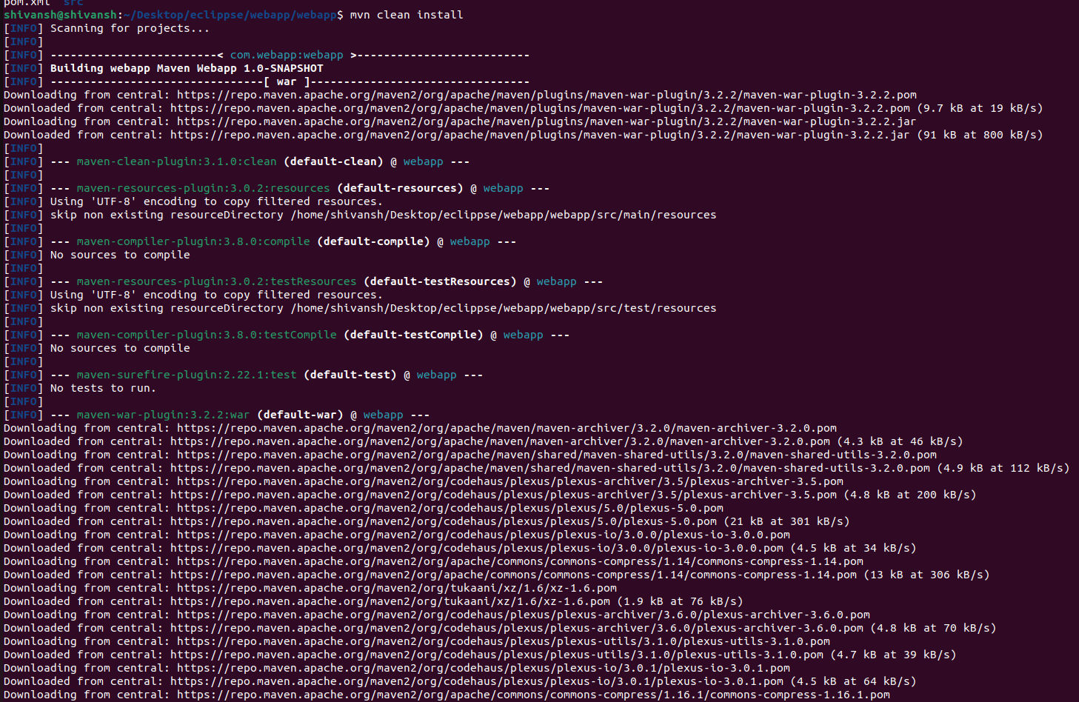This screenshot has width=1079, height=702.
Task: Click the maven-war-plugin-3.2.2.pom download URL
Action: tap(547, 95)
